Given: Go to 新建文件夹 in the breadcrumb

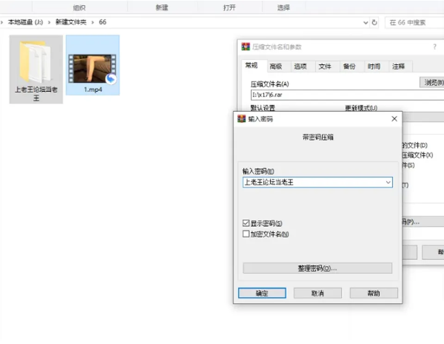Looking at the screenshot, I should pos(71,22).
